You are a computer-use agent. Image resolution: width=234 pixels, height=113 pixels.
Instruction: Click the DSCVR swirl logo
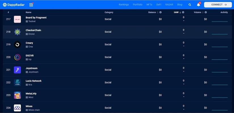[x=18, y=57]
